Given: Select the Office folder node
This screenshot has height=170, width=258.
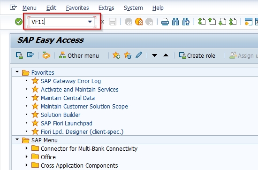Looking at the screenshot, I should [48, 157].
